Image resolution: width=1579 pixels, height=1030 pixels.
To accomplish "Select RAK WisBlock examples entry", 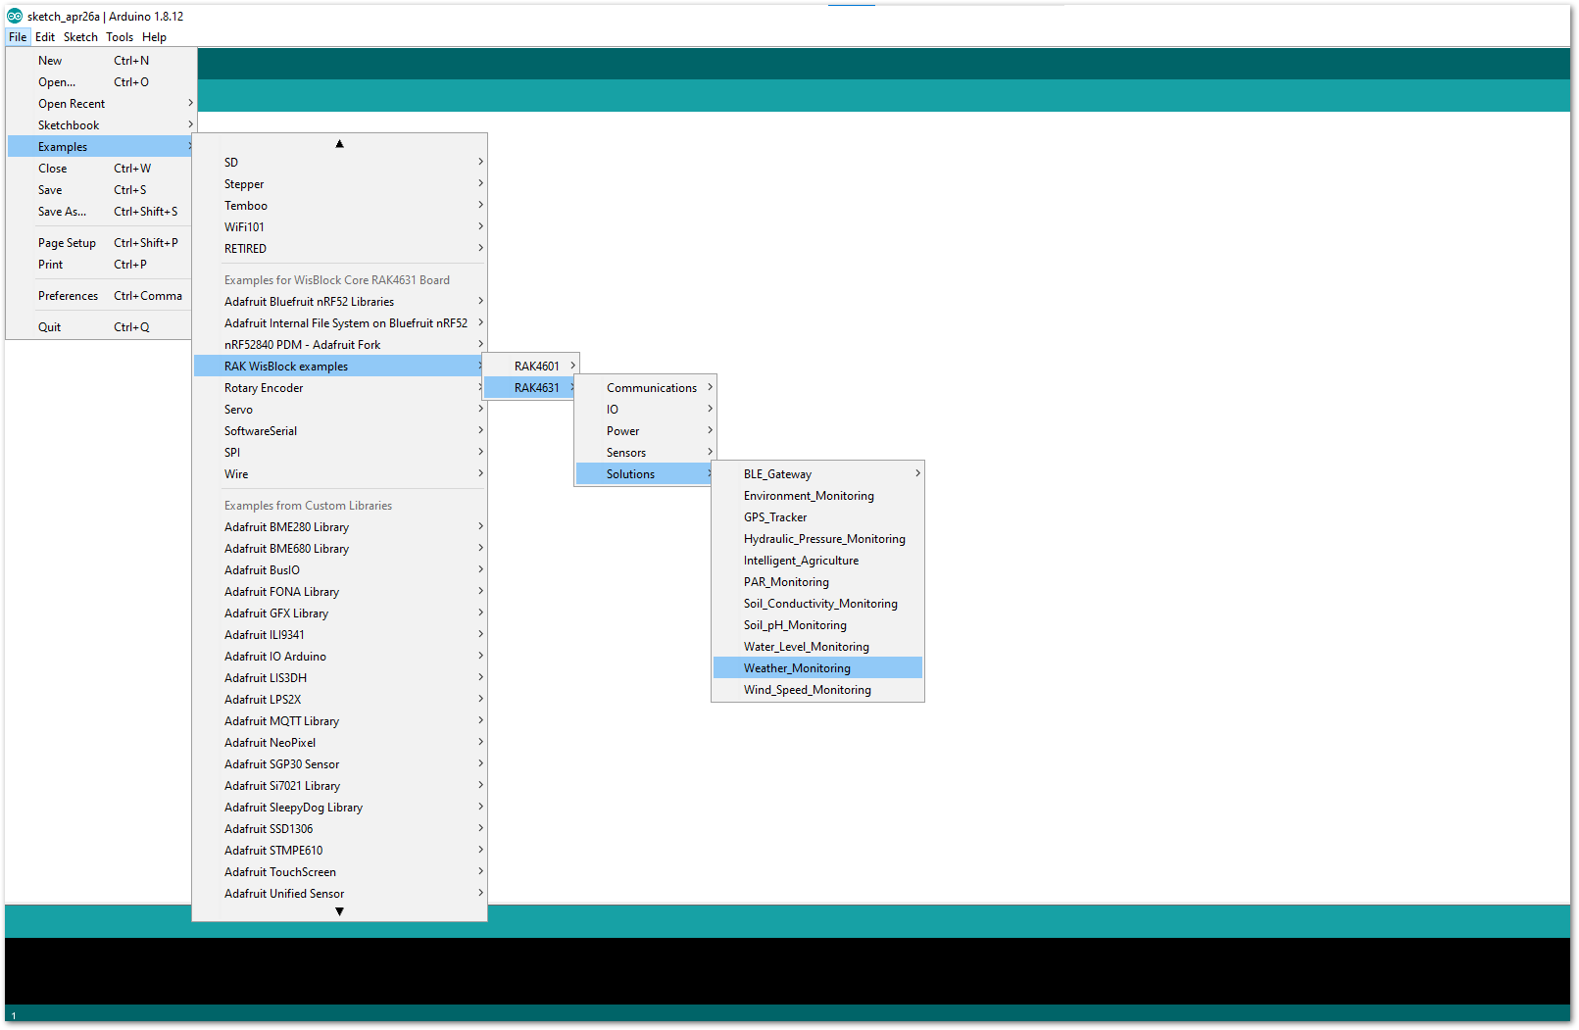I will [339, 367].
